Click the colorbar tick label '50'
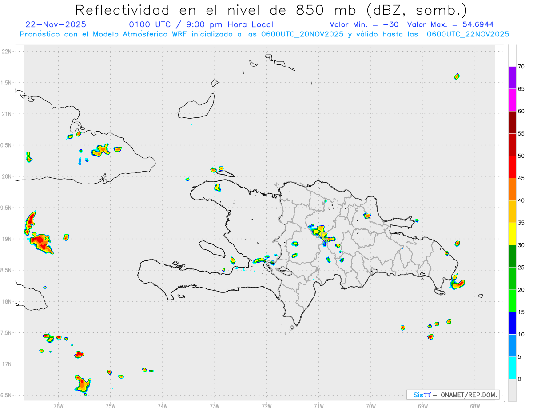This screenshot has width=533, height=412. pyautogui.click(x=521, y=156)
